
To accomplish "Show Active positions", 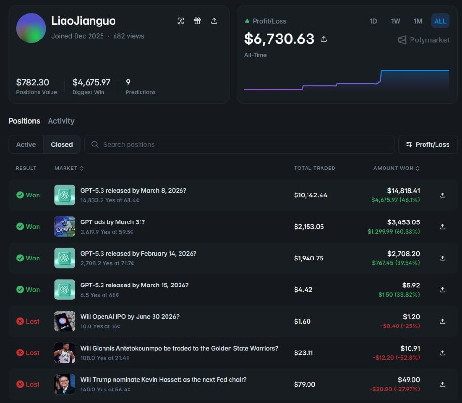I will point(26,144).
